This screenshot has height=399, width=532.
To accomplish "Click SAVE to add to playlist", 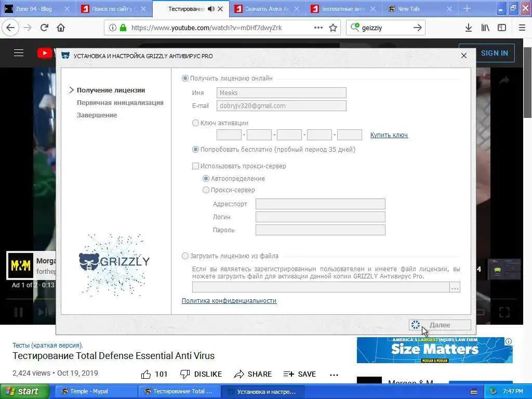I will click(300, 374).
